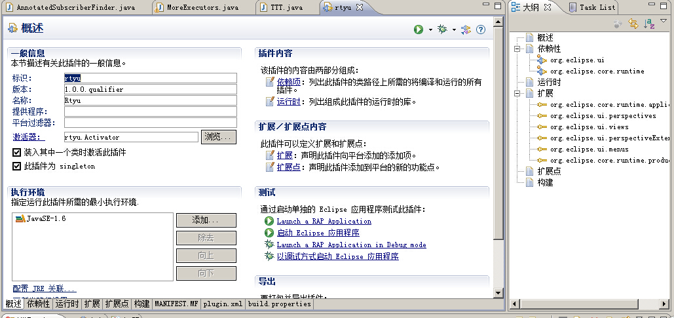
Task: Select the 构建 bottom tab
Action: click(x=142, y=304)
